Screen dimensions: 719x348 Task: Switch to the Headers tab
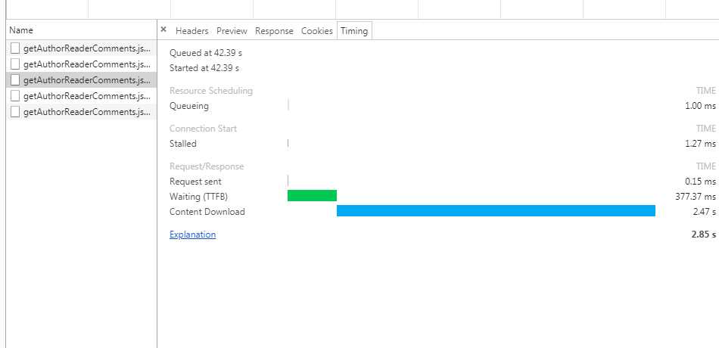191,31
